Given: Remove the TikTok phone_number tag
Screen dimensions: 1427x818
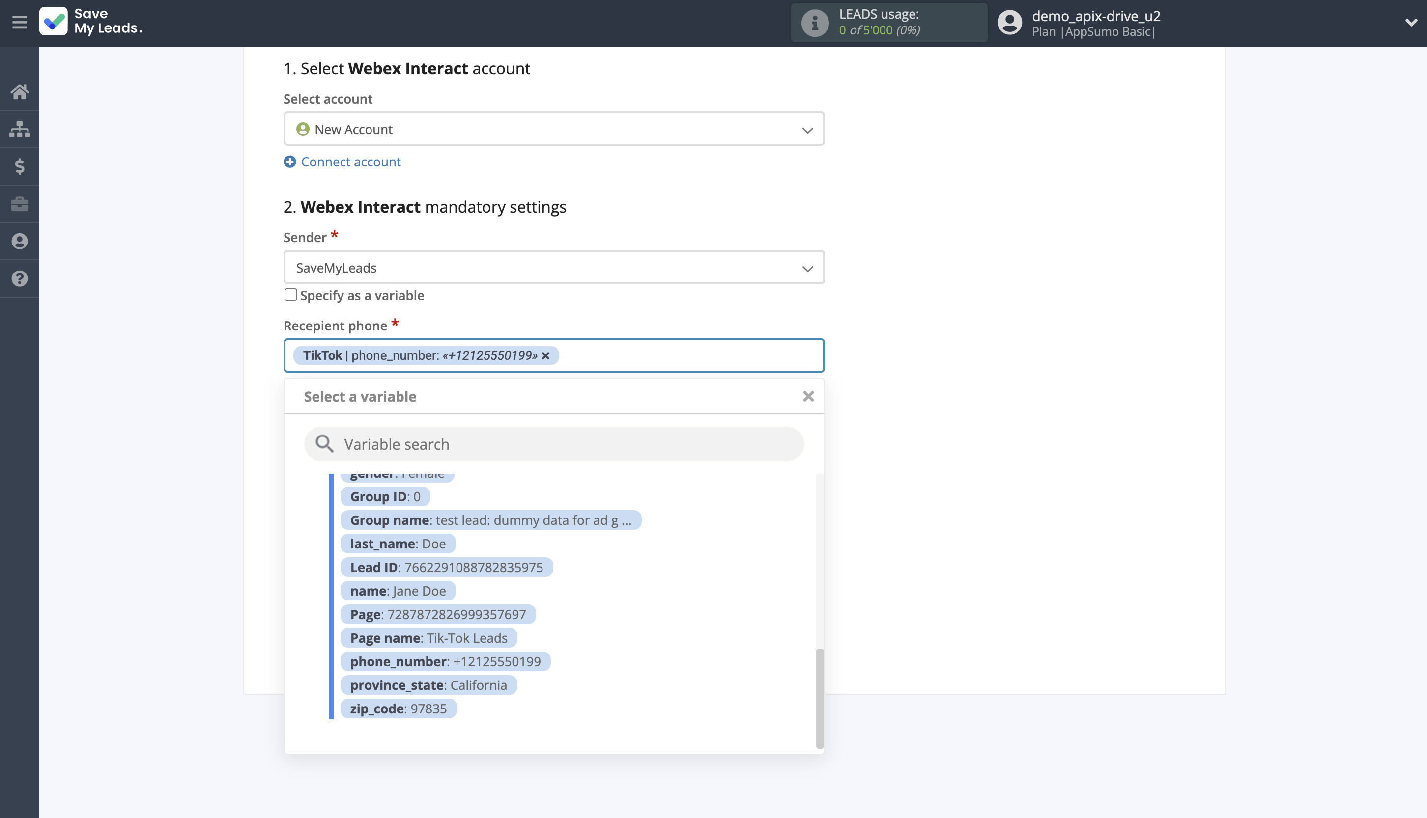Looking at the screenshot, I should point(545,355).
